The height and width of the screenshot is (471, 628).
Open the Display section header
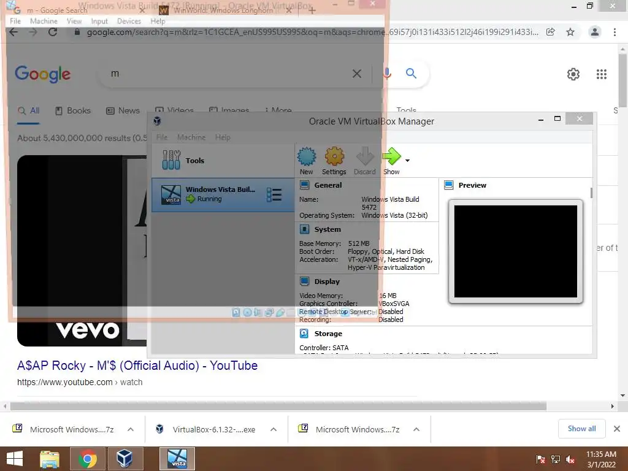click(x=327, y=281)
